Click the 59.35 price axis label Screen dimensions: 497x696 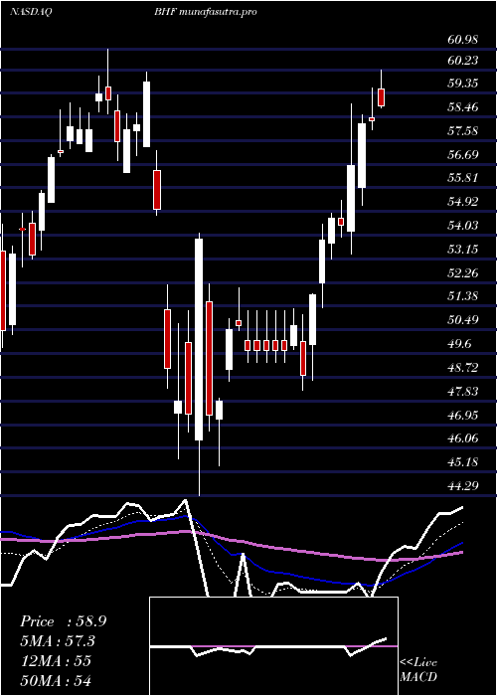pyautogui.click(x=463, y=84)
